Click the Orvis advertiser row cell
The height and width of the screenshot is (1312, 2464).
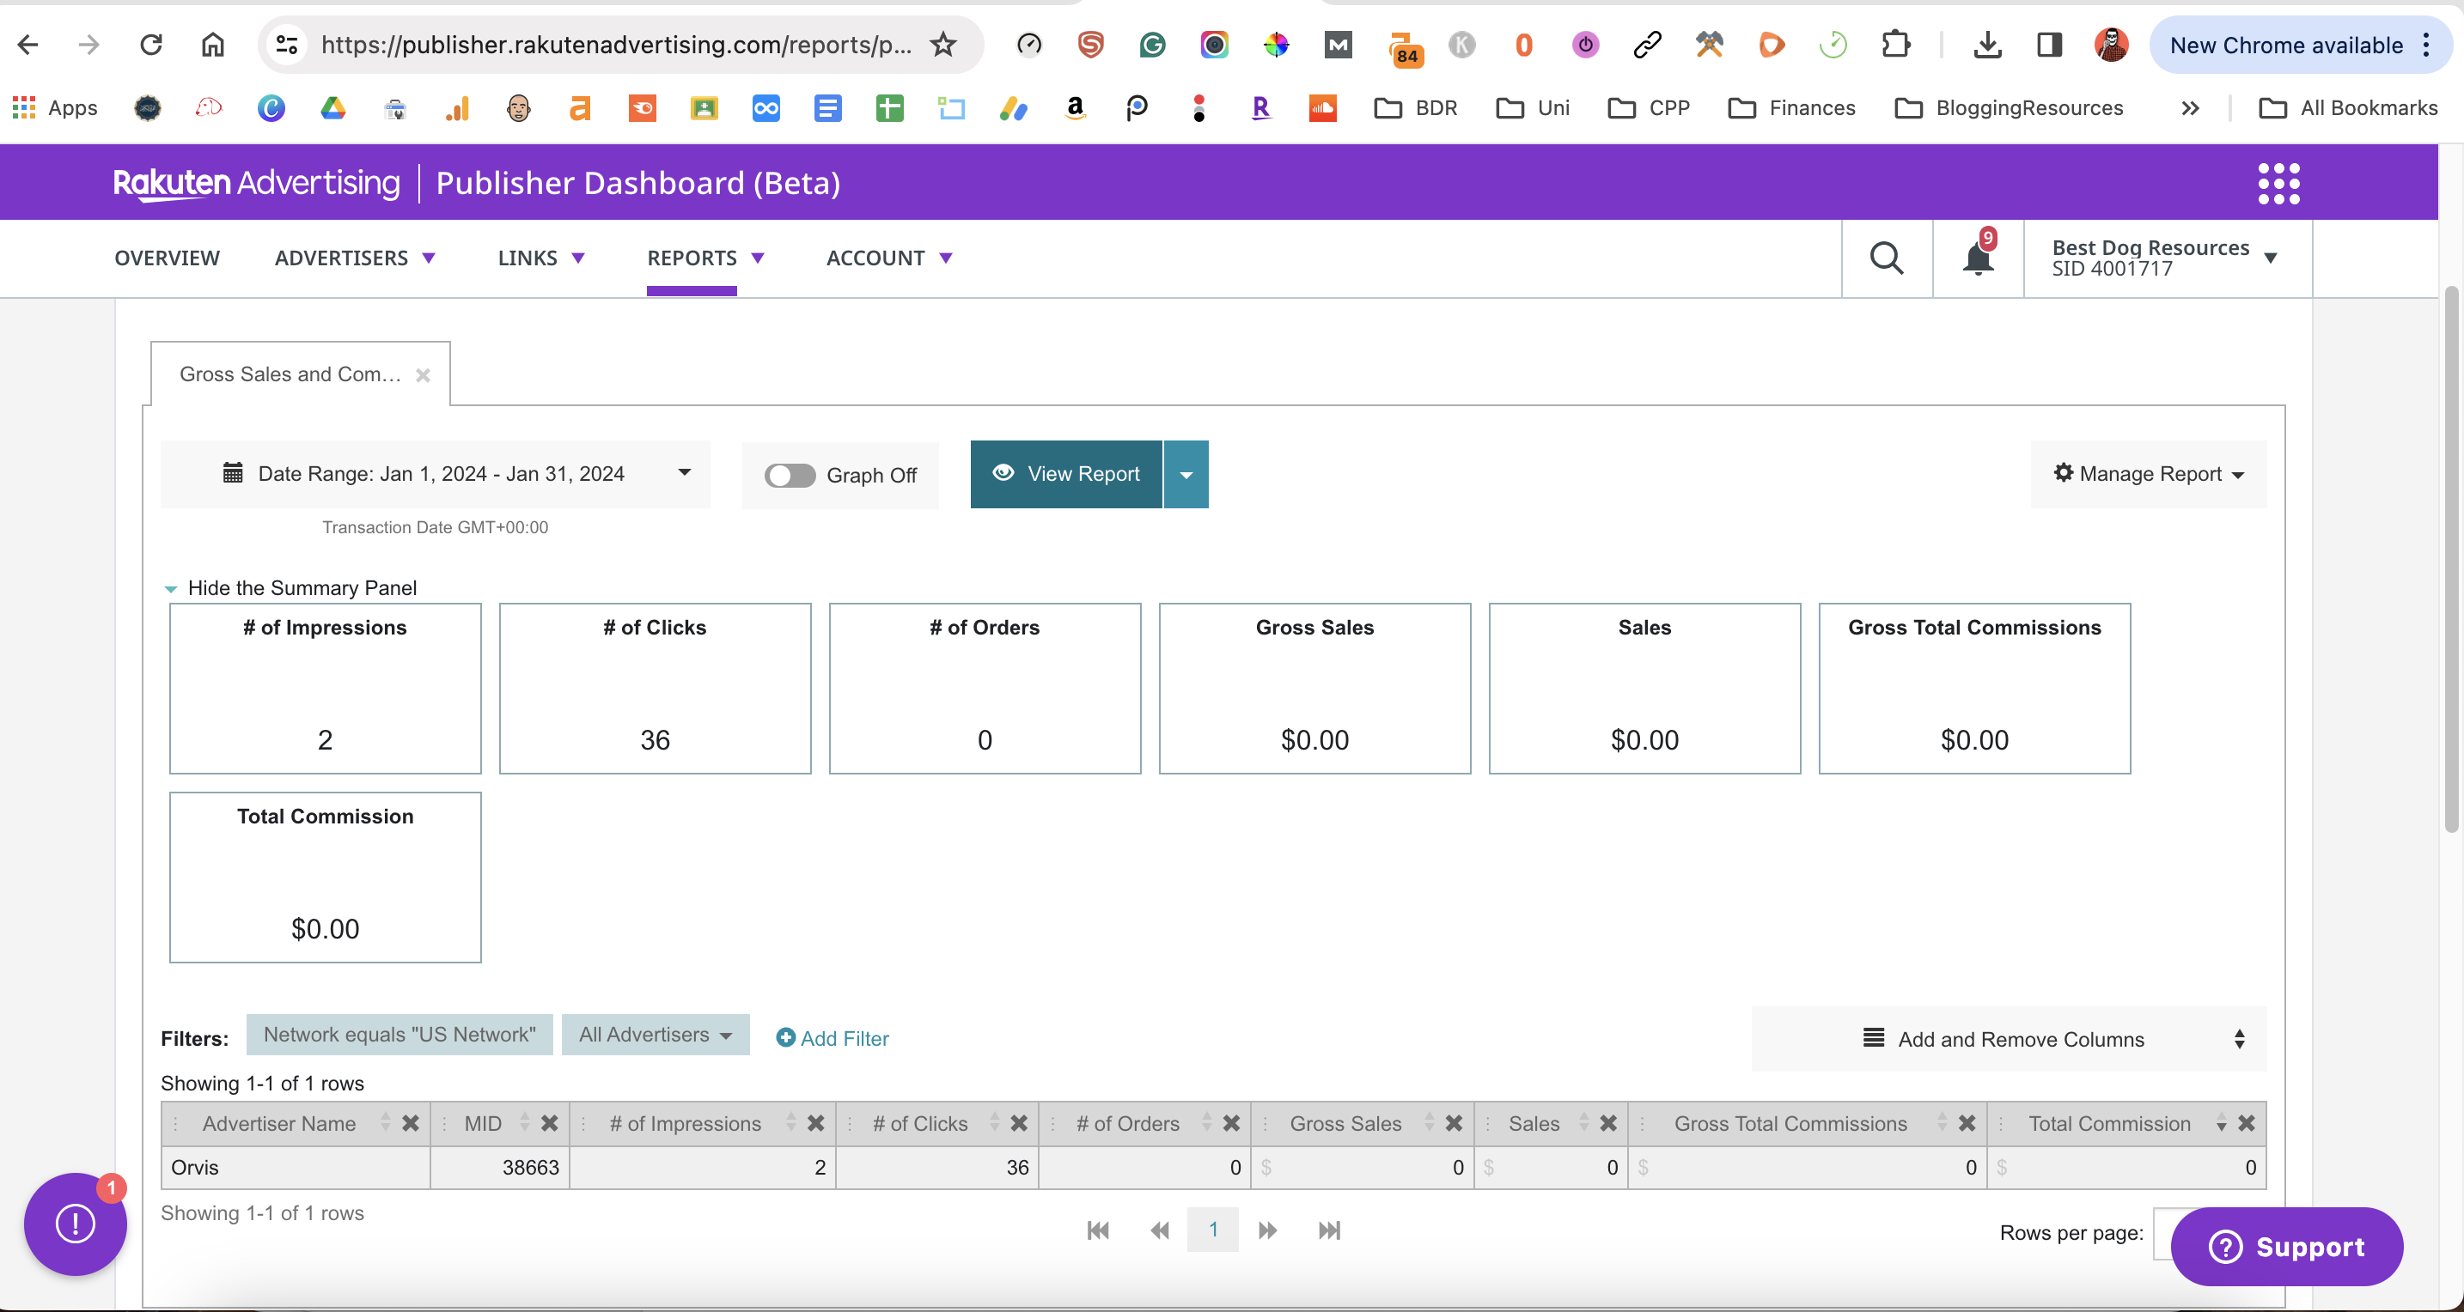296,1168
